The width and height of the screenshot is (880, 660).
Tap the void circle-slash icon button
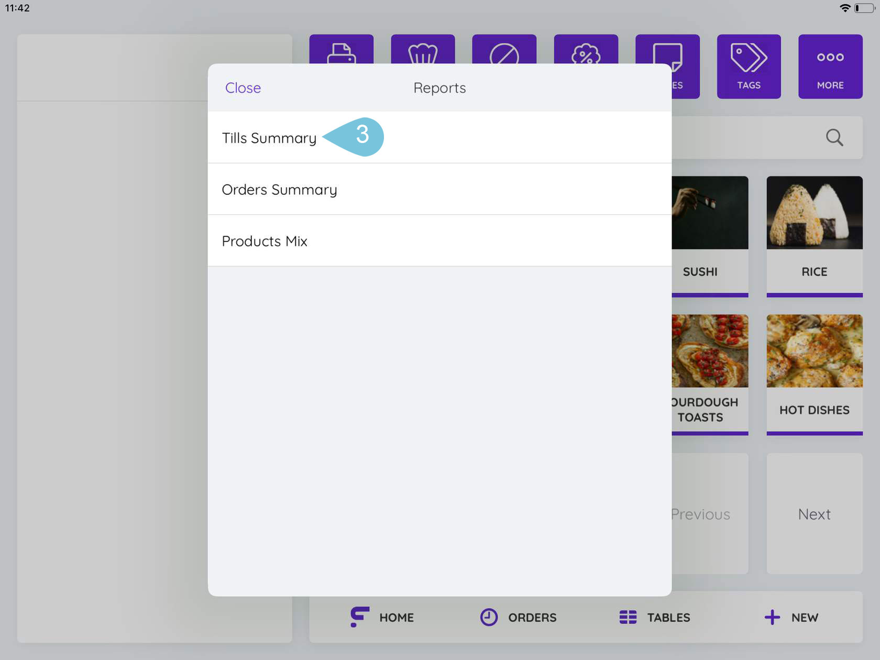(x=504, y=49)
